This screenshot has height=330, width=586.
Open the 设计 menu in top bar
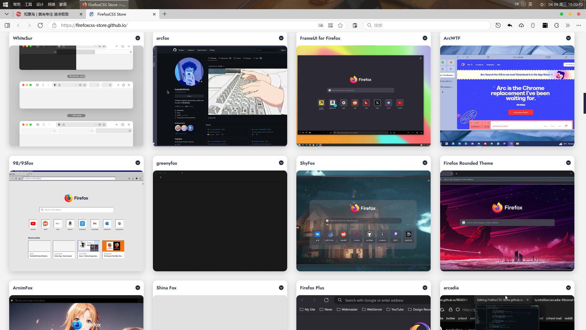40,4
